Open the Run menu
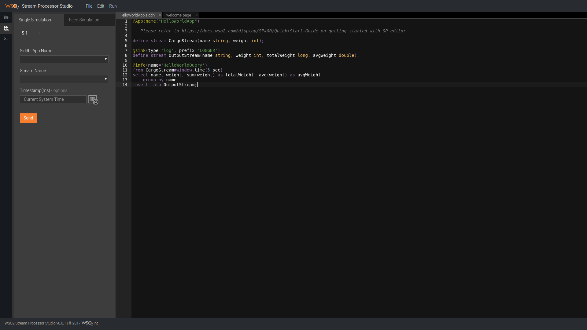Screen dimensions: 587x330 [113, 6]
